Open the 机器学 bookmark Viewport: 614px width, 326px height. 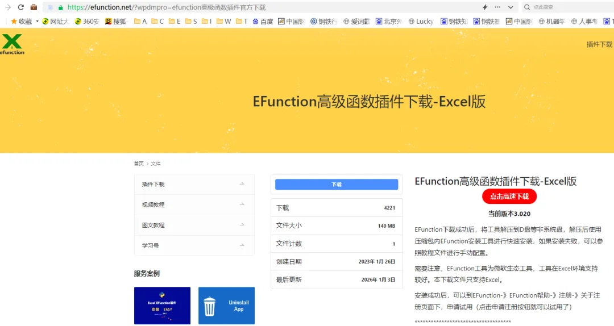(551, 21)
